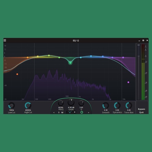Select the lime band node near 200Hz

[x=49, y=55]
